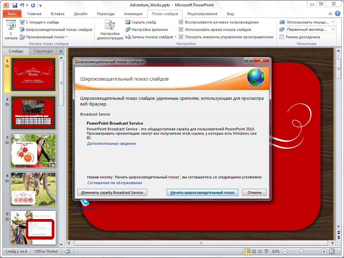Click 'Настройка времени' rehearse timings icon
Image resolution: width=344 pixels, height=258 pixels.
[128, 30]
